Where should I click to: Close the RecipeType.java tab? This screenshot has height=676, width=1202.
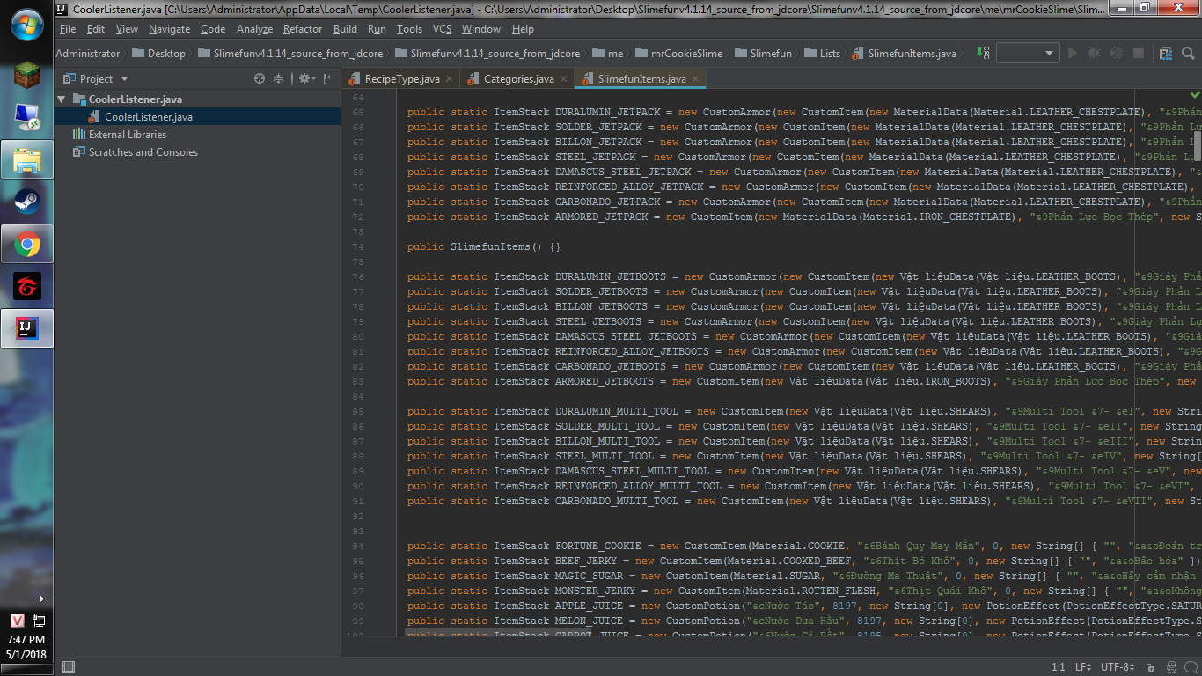click(449, 78)
